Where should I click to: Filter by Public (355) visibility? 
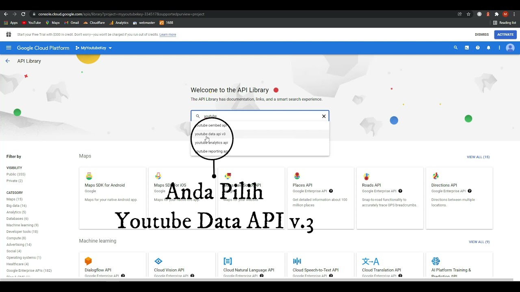coord(16,174)
